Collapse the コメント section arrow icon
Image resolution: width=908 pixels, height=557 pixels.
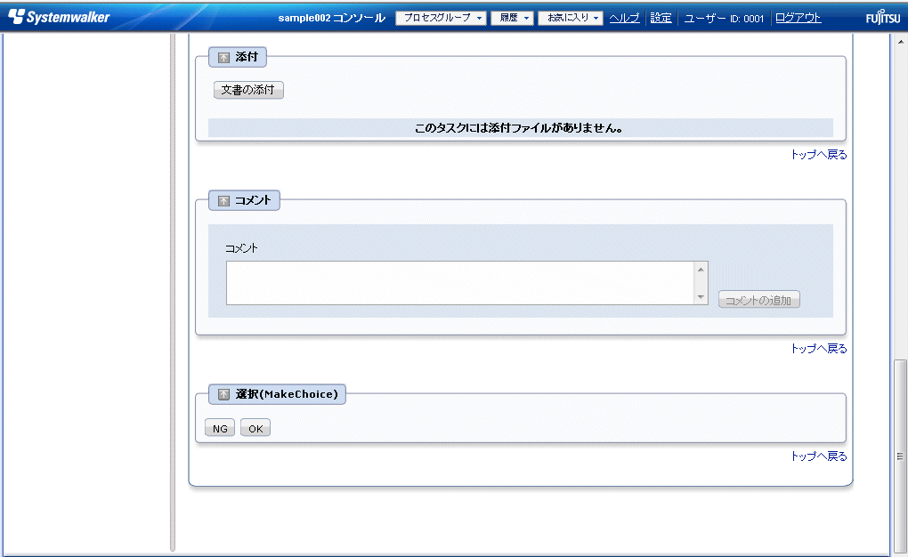pyautogui.click(x=223, y=201)
